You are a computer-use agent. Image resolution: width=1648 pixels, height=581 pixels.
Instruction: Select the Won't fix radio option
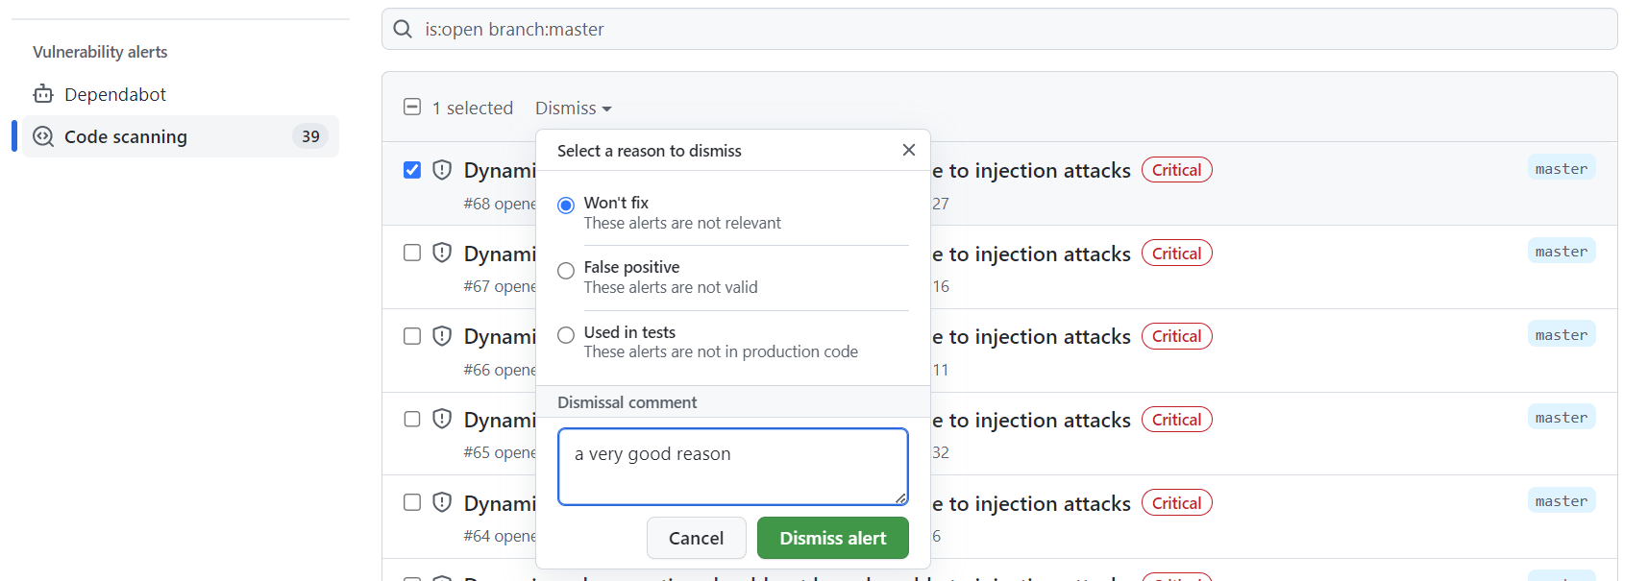coord(566,206)
